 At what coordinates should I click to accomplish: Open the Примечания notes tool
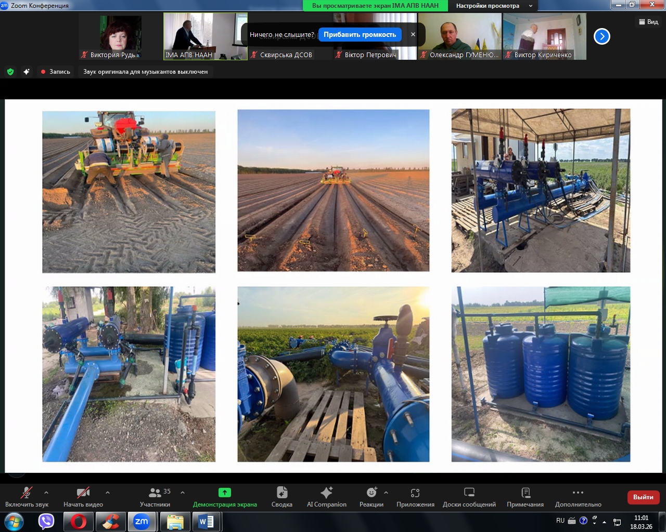click(x=525, y=497)
